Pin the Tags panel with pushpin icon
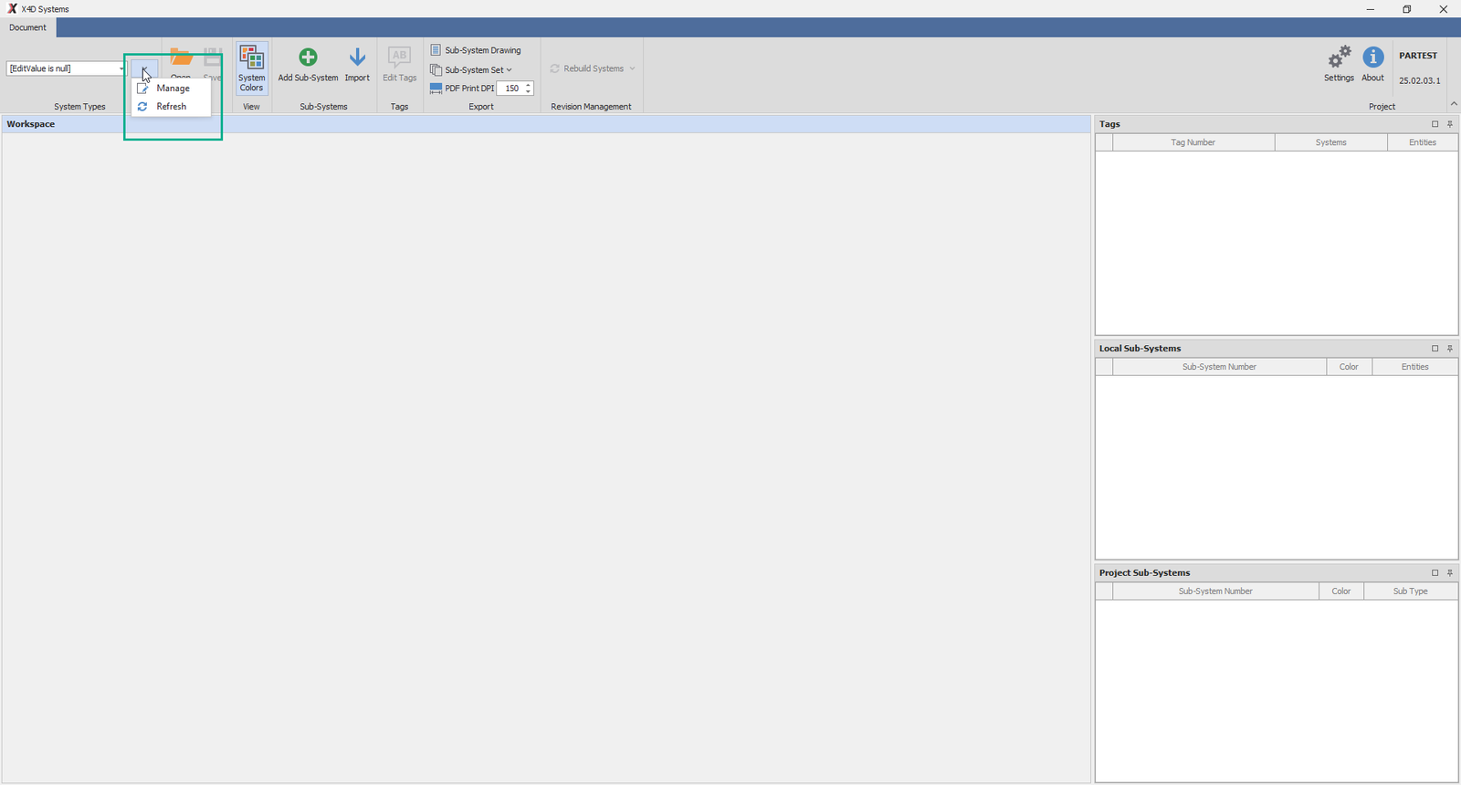Viewport: 1461px width, 785px height. click(x=1450, y=124)
